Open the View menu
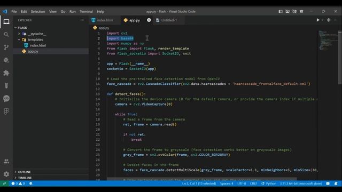342x192 pixels. 53,11
